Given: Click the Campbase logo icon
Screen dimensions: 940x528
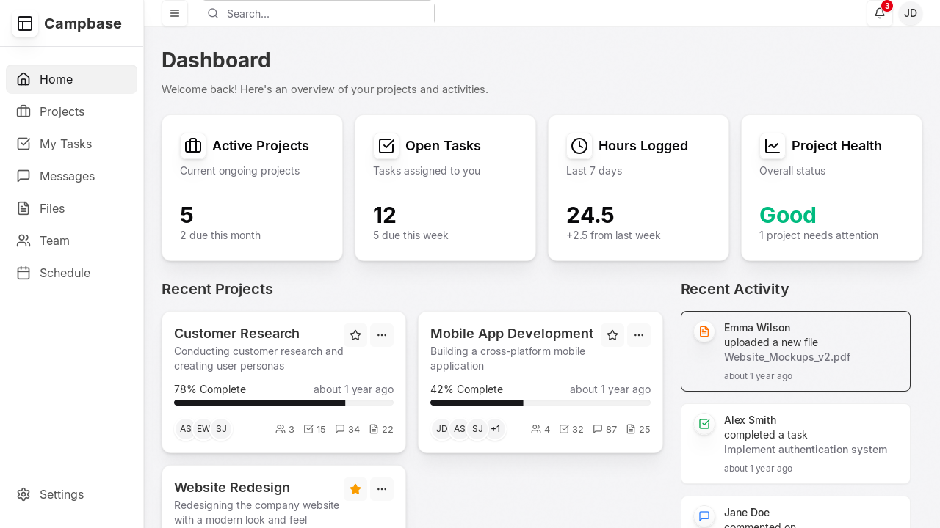Looking at the screenshot, I should point(25,23).
